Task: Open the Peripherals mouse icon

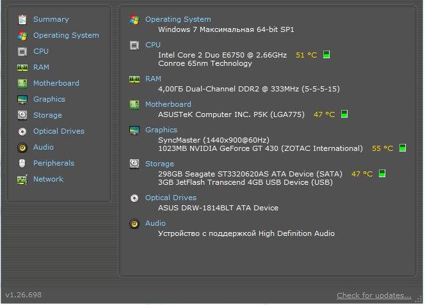Action: 22,163
